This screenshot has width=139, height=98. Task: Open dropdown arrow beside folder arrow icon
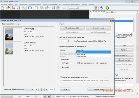[50, 8]
